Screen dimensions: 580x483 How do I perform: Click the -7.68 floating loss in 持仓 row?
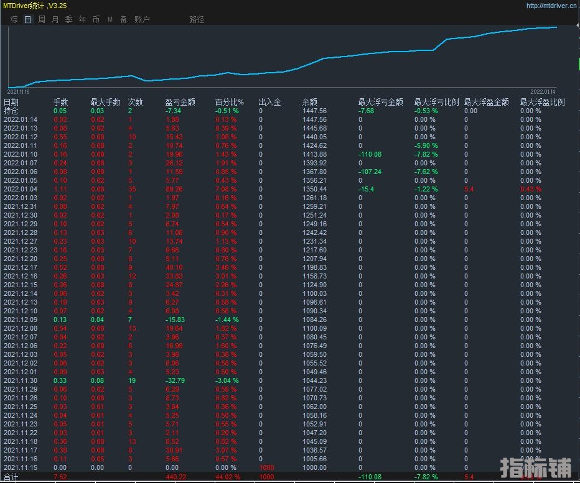pyautogui.click(x=366, y=111)
